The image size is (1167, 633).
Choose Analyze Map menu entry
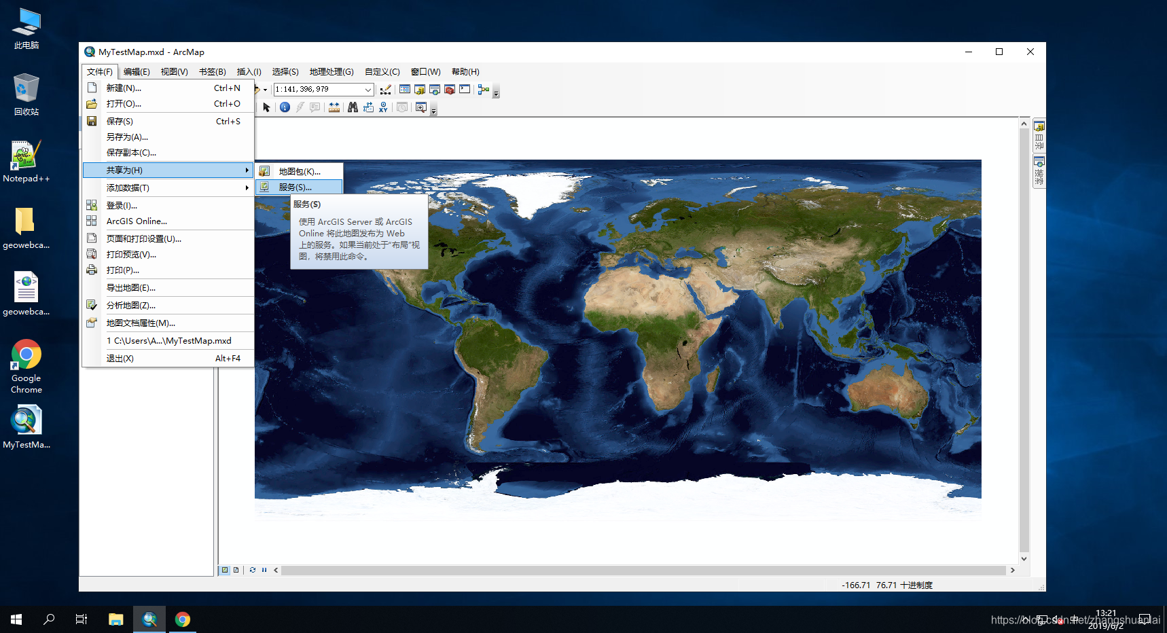(x=168, y=306)
